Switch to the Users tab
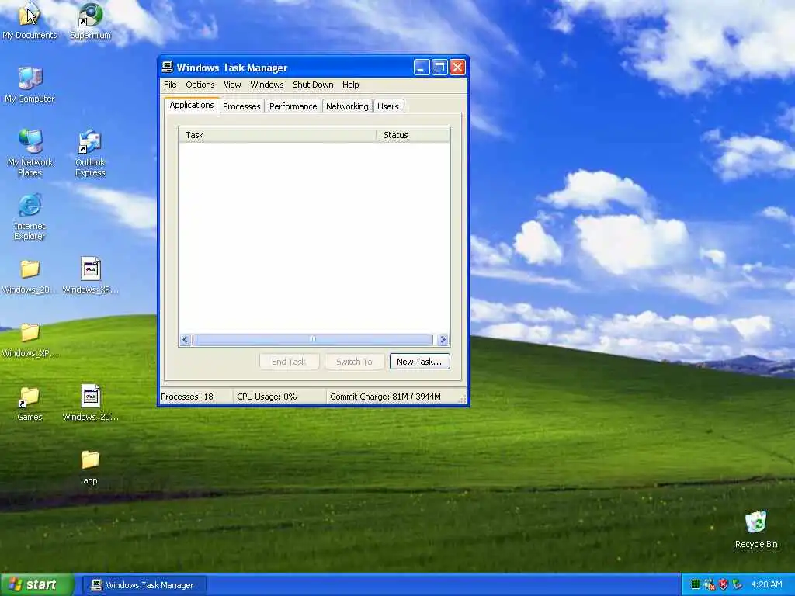 coord(388,106)
